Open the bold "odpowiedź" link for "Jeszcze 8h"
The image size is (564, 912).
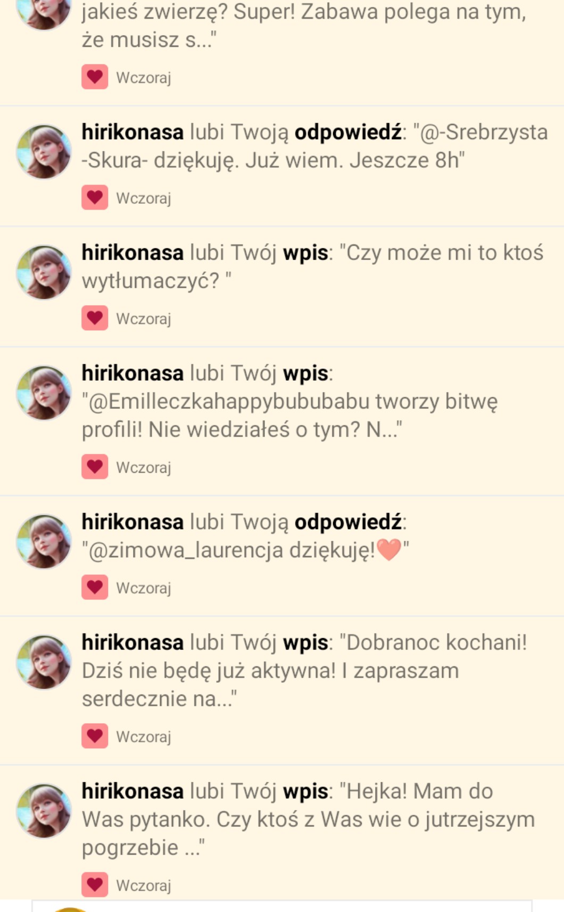pos(349,132)
